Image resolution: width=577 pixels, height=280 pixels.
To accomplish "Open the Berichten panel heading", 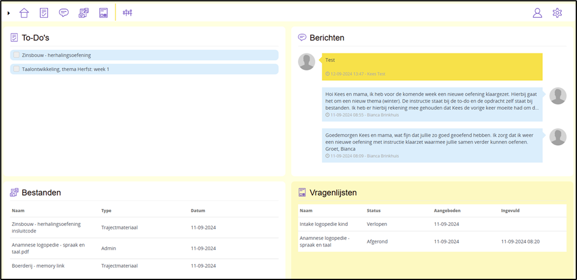I will coord(327,38).
